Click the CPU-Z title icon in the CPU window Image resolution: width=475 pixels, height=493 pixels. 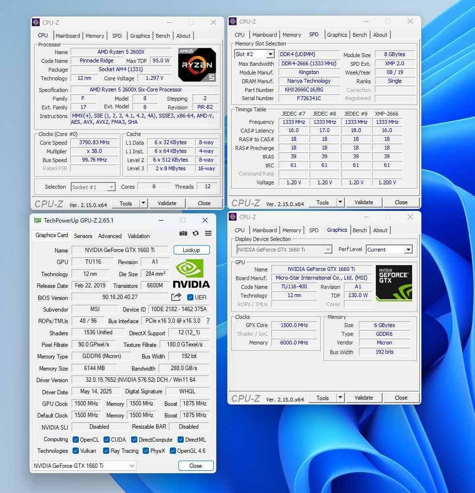[36, 22]
